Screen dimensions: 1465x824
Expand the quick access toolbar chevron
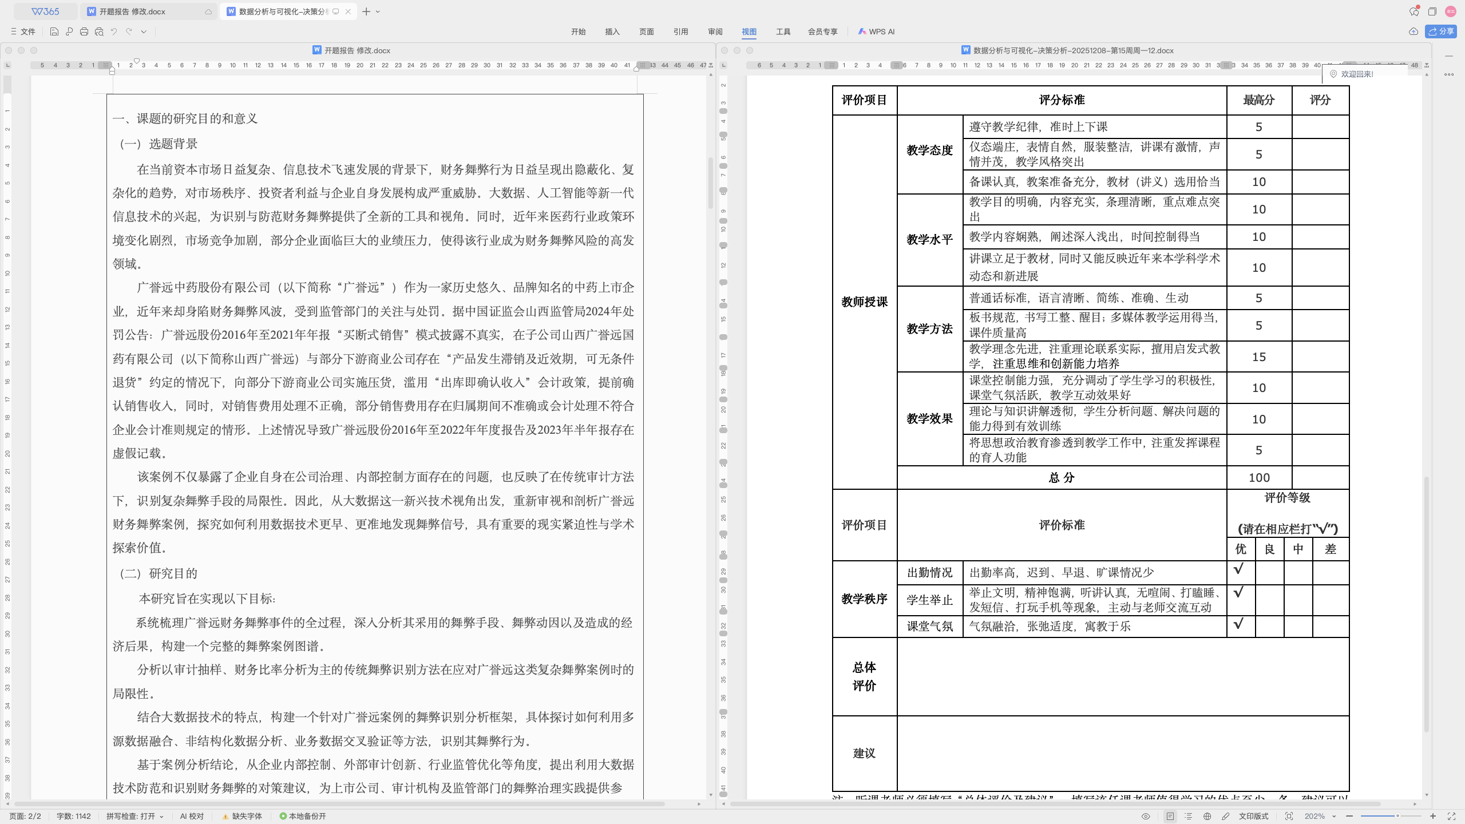(x=144, y=31)
